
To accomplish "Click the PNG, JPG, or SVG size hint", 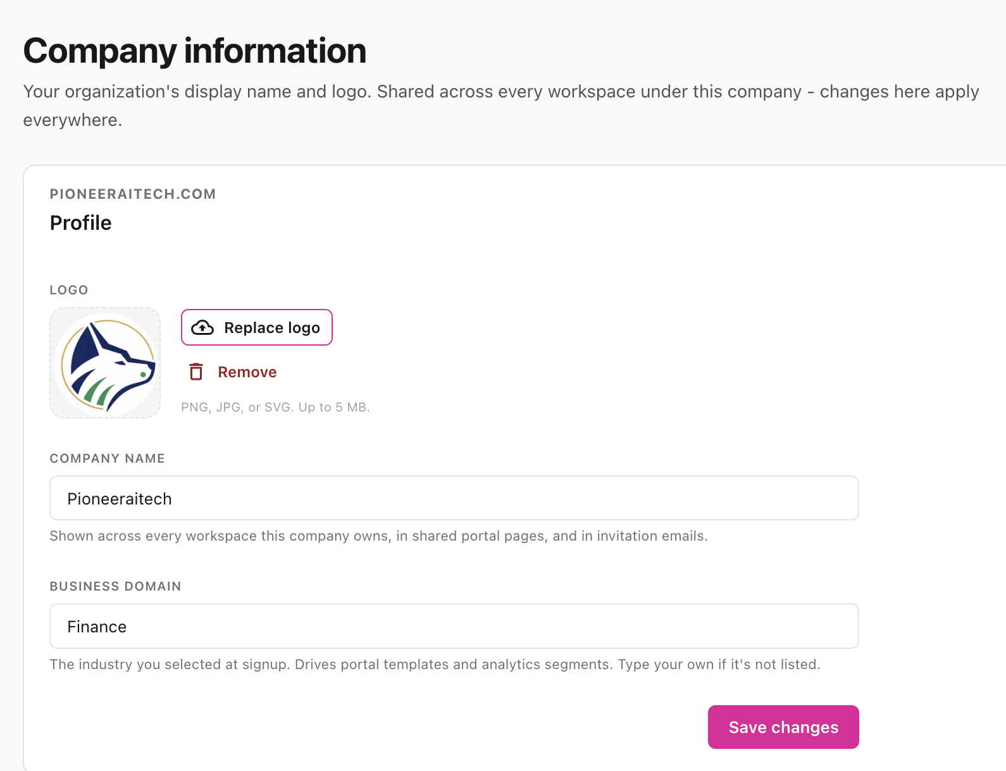I will point(276,407).
